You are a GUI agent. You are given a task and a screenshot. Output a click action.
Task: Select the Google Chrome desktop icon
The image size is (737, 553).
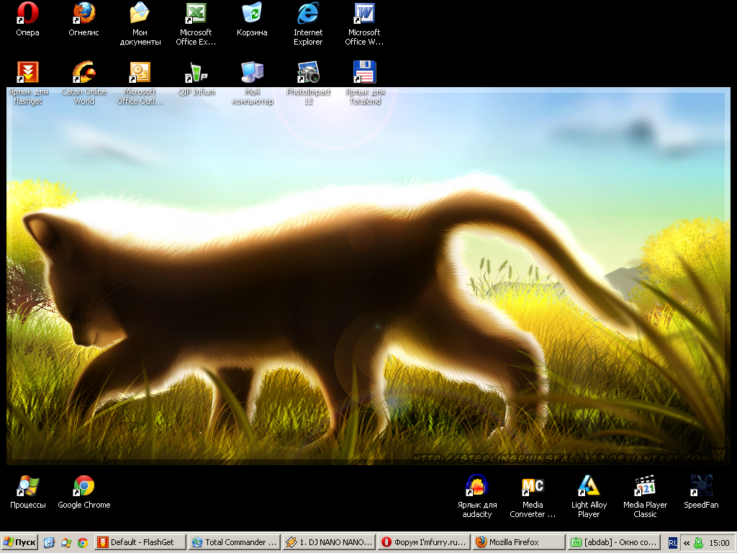point(83,486)
